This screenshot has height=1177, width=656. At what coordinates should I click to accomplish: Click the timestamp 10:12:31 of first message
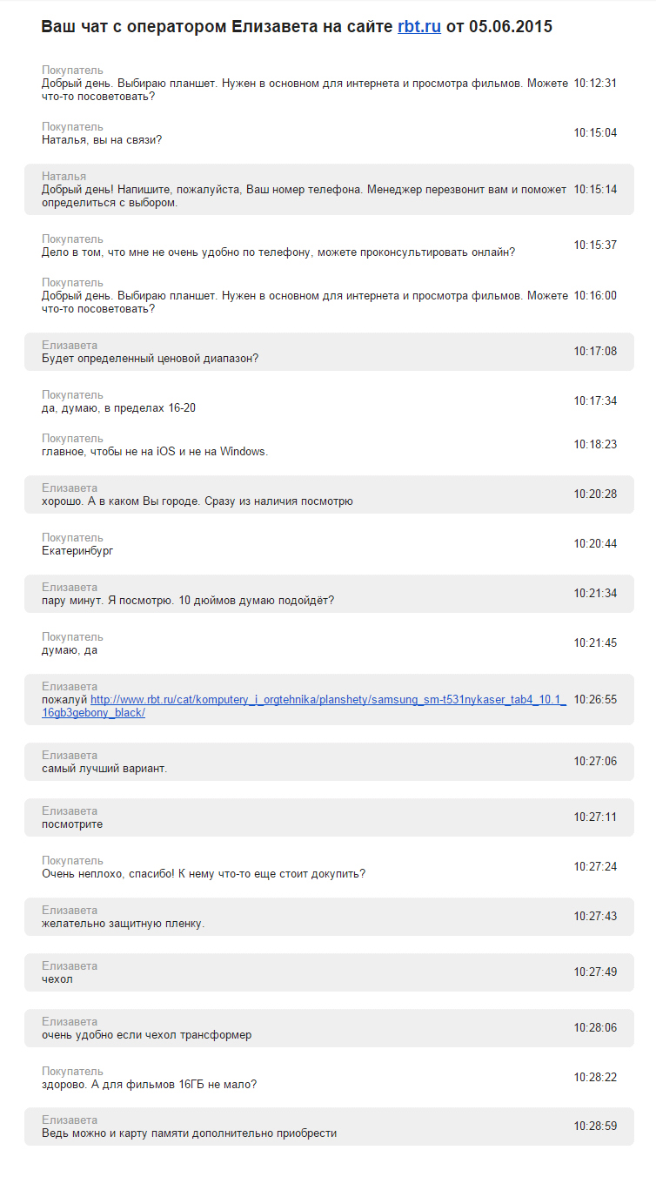coord(595,84)
